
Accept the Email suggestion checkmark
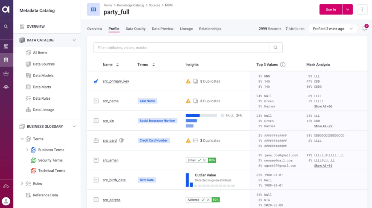coord(199,160)
